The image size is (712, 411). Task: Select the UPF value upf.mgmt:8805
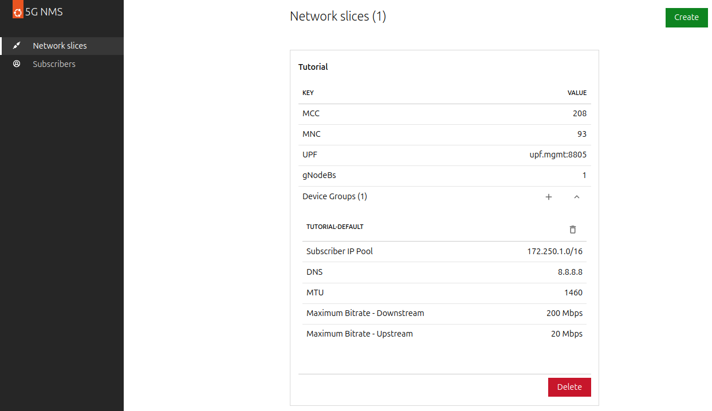558,155
